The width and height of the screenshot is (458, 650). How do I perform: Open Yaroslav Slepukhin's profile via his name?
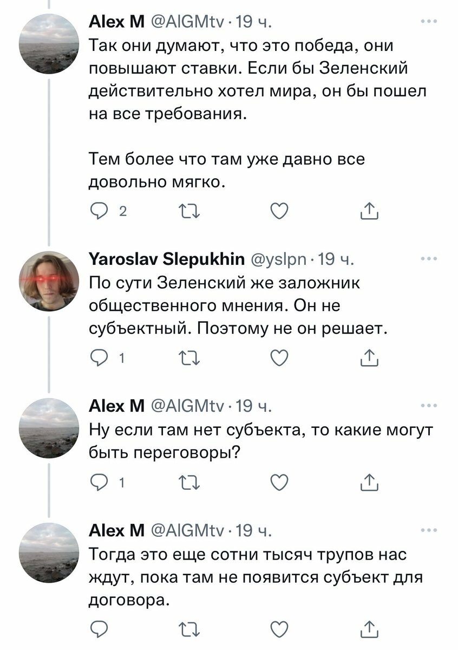(x=166, y=261)
